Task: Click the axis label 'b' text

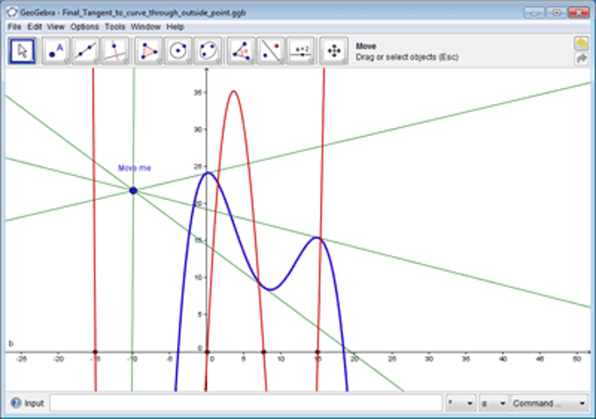Action: tap(11, 344)
